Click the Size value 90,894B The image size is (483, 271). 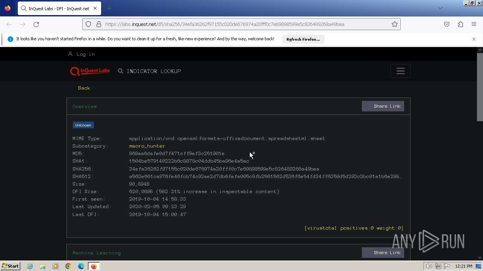coord(139,184)
